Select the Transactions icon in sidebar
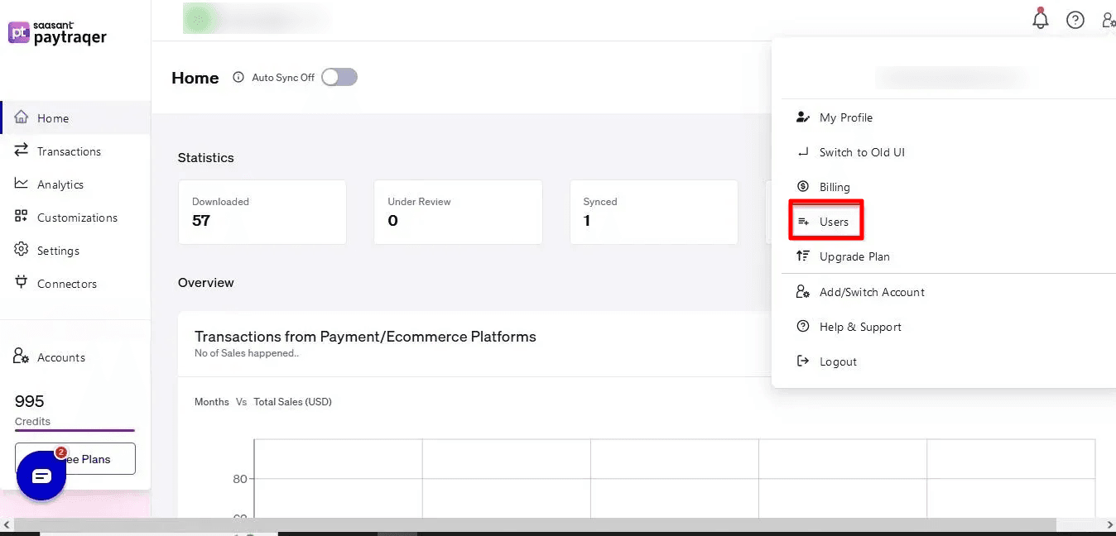Screen dimensions: 1116x536 coord(22,151)
